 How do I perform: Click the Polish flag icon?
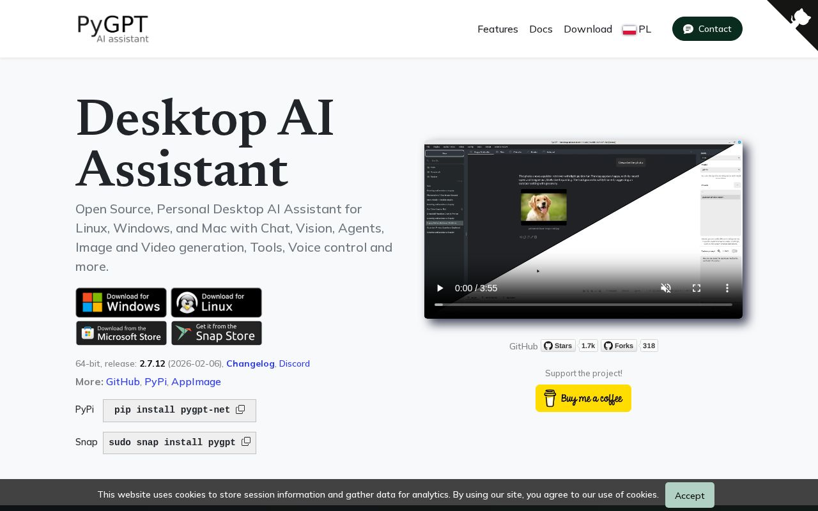pyautogui.click(x=629, y=29)
